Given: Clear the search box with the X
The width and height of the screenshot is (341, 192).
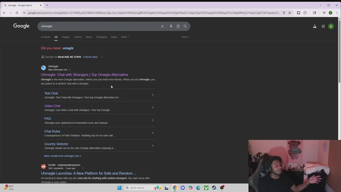Looking at the screenshot, I should 162,26.
